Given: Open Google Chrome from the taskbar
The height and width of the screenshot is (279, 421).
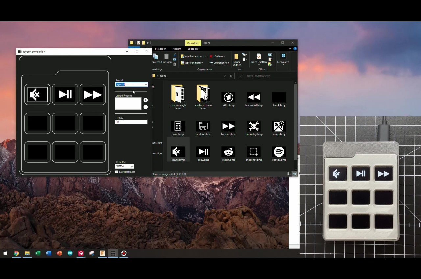Looking at the screenshot, I should (16, 253).
